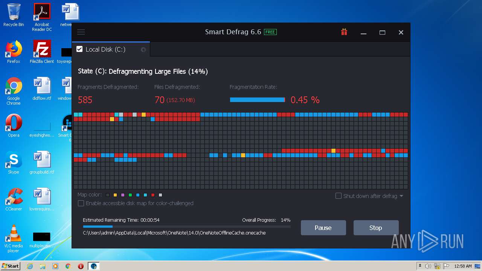This screenshot has height=271, width=482.
Task: Open Local Disk (C:) tab settings gear
Action: [143, 49]
